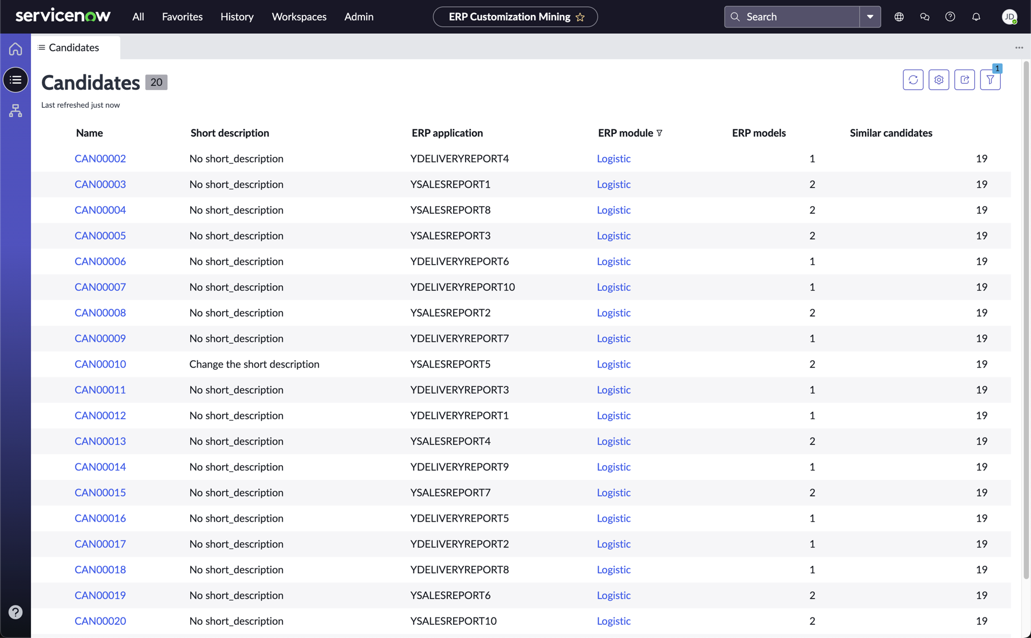Click 'Last refreshed just now' text
The height and width of the screenshot is (638, 1031).
click(80, 105)
